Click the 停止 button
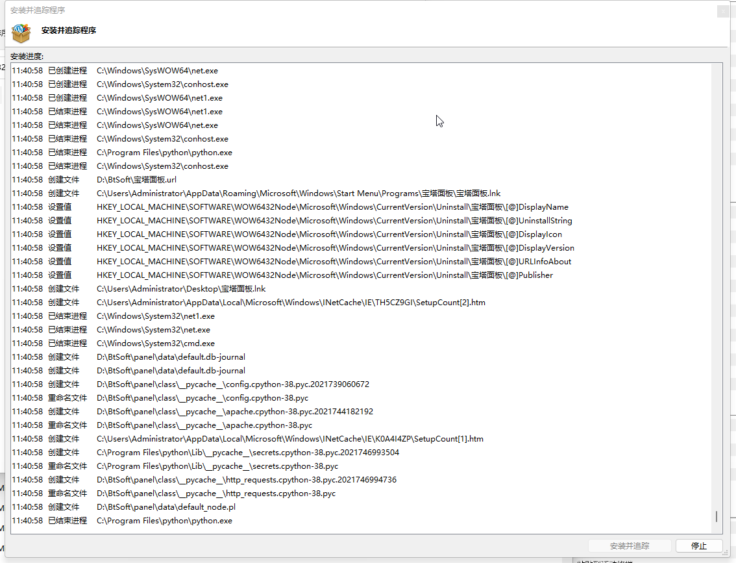The image size is (736, 563). tap(698, 545)
